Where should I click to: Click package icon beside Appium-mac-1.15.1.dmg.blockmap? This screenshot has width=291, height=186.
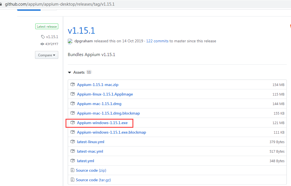click(x=73, y=113)
